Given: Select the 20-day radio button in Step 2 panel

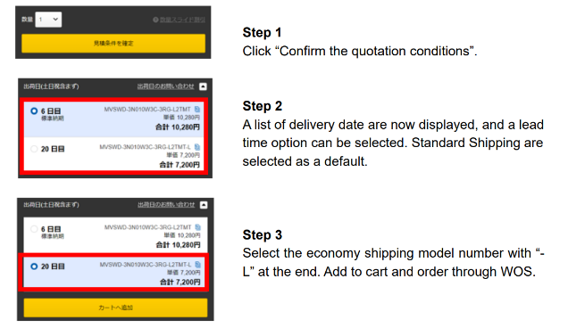Looking at the screenshot, I should (x=34, y=149).
